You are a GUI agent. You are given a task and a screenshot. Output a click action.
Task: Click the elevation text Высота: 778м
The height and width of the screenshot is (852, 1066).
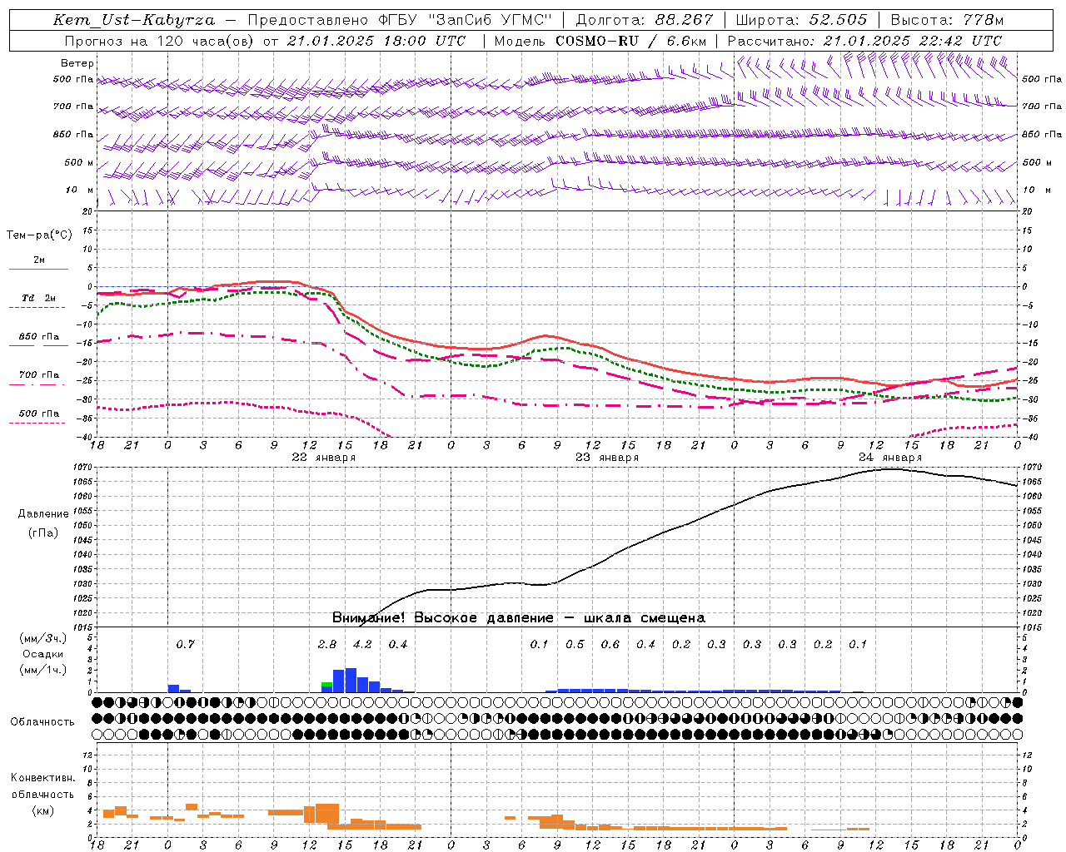tap(947, 20)
